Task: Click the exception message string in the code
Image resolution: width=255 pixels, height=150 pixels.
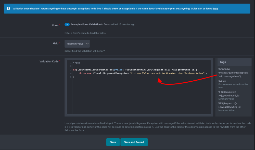Action: tap(167, 73)
